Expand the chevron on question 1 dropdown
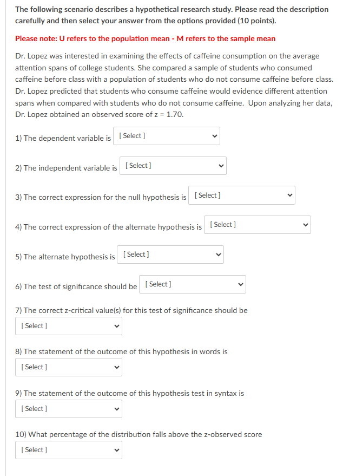 [x=214, y=136]
